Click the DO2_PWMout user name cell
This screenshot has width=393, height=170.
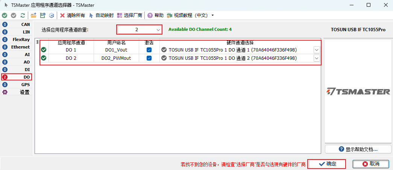coord(116,58)
